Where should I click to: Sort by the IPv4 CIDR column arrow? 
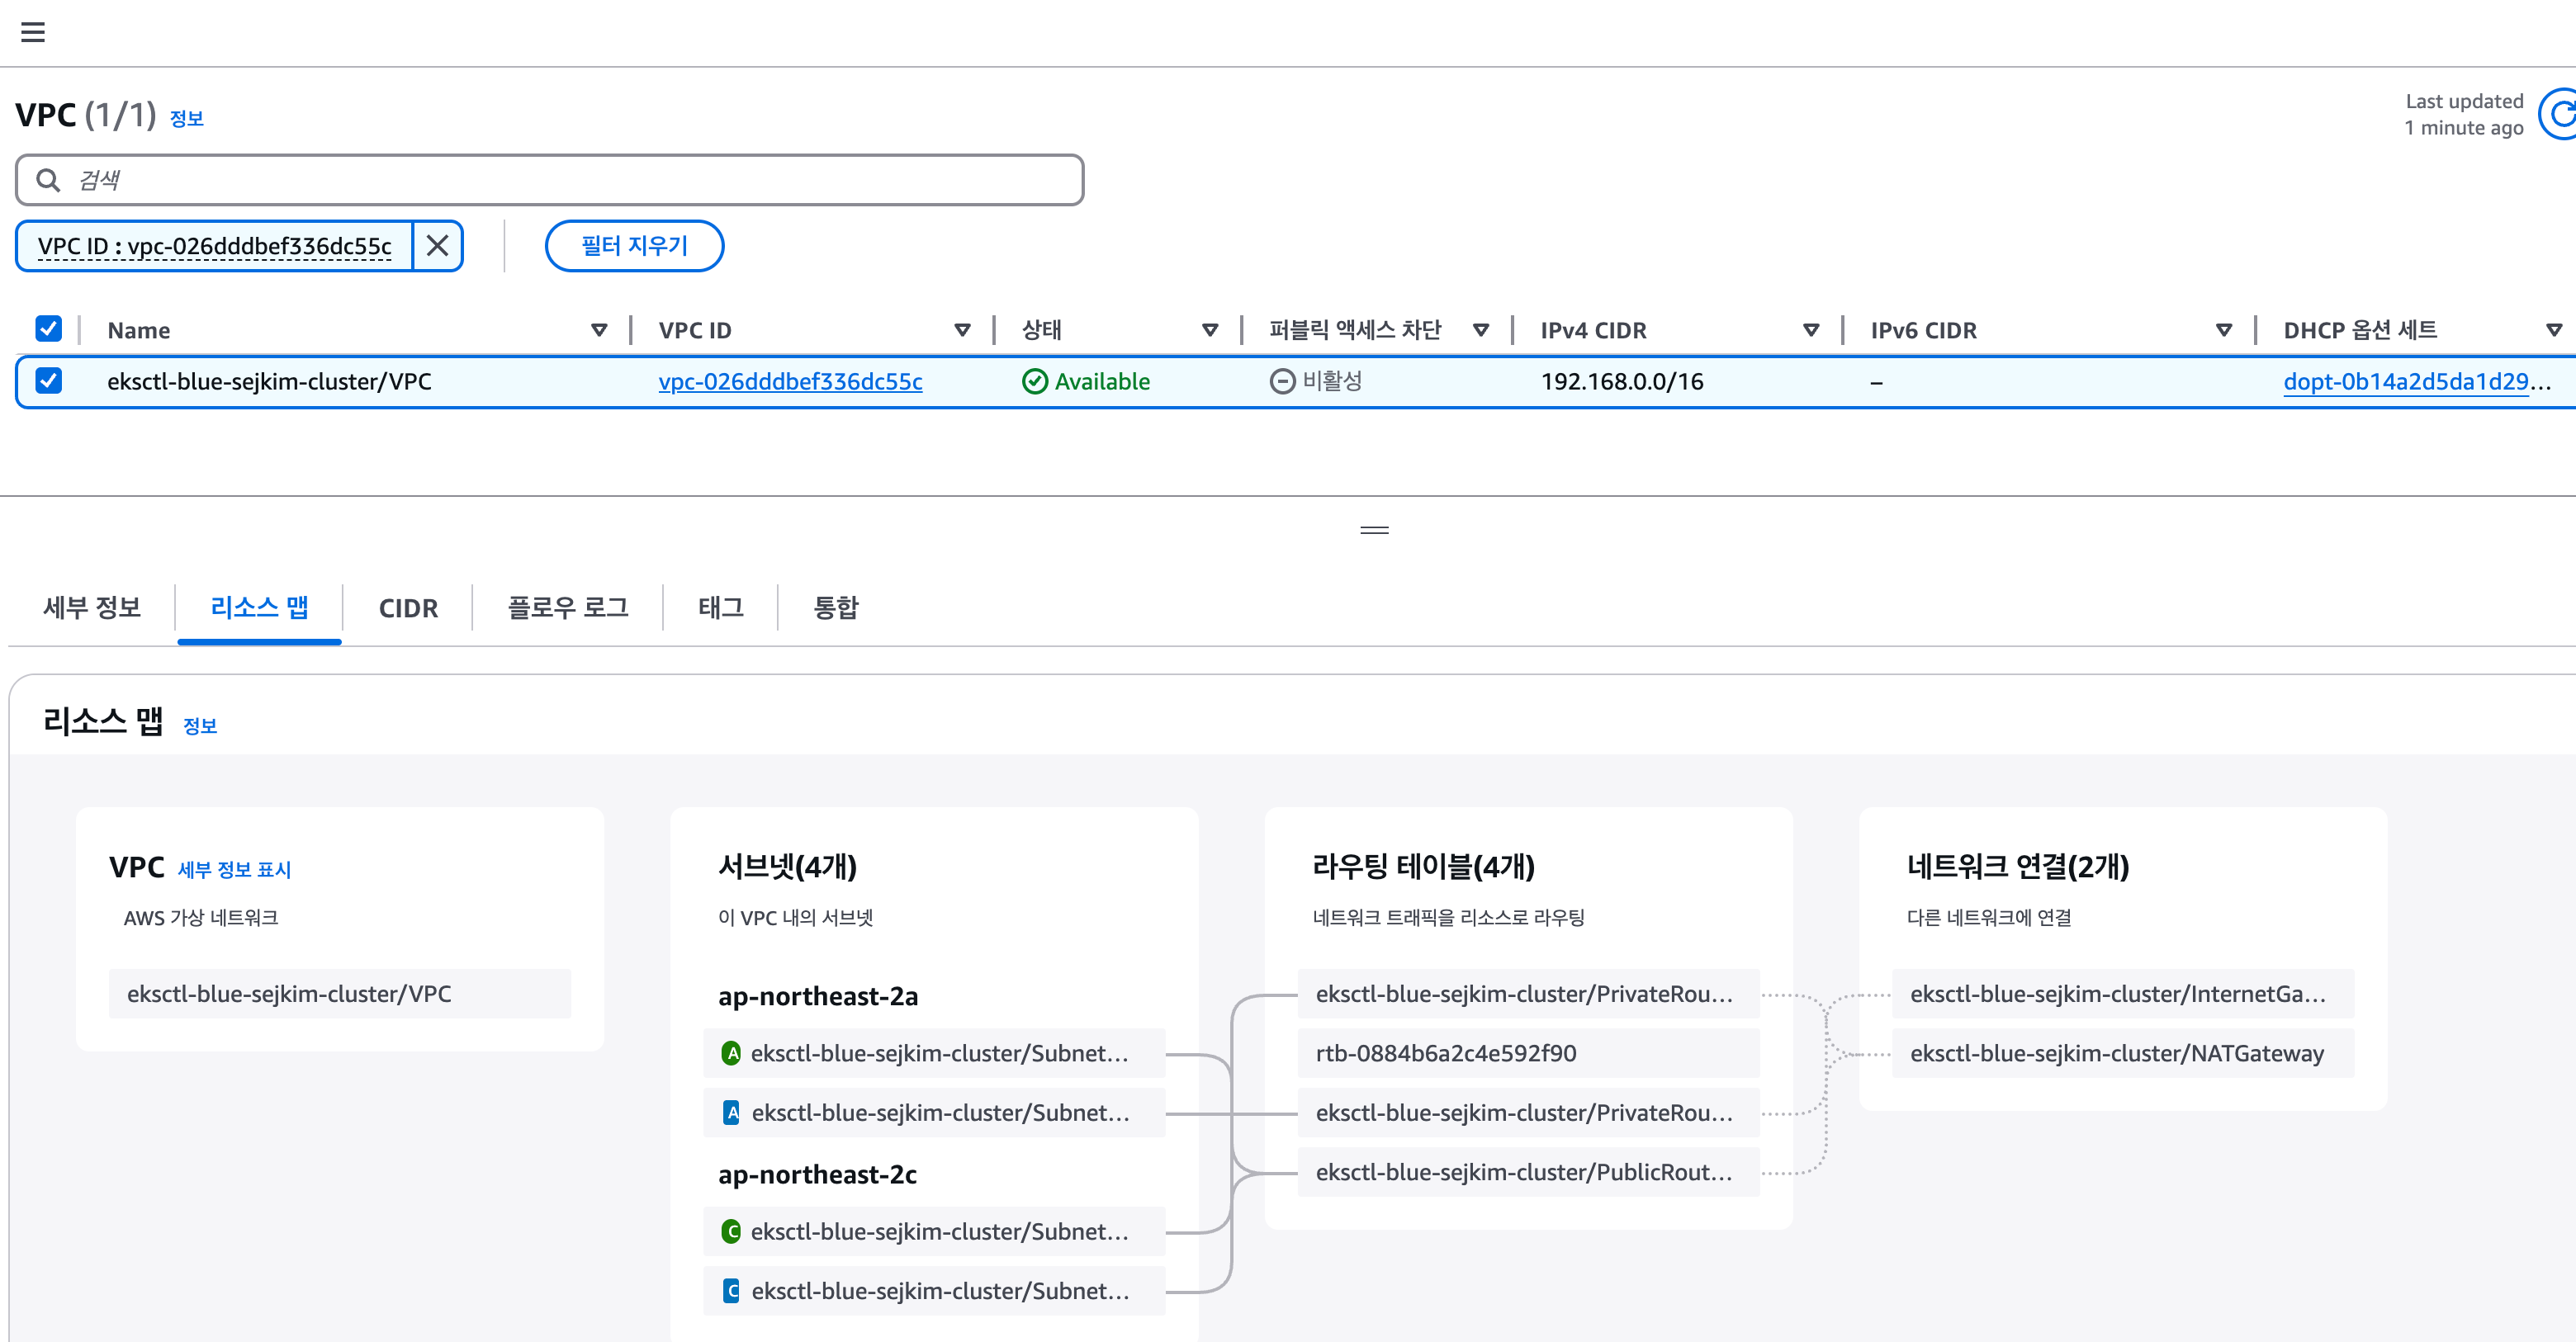tap(1810, 330)
